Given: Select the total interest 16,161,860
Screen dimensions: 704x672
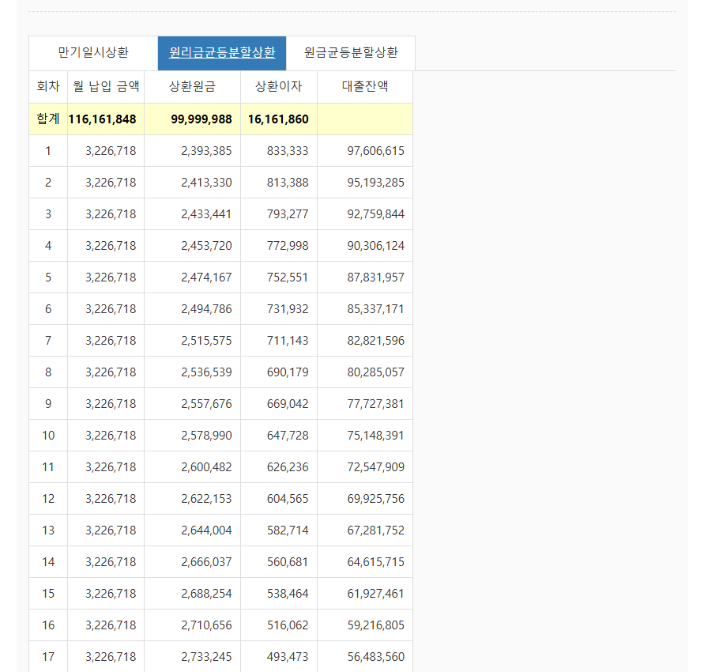Looking at the screenshot, I should [x=278, y=119].
